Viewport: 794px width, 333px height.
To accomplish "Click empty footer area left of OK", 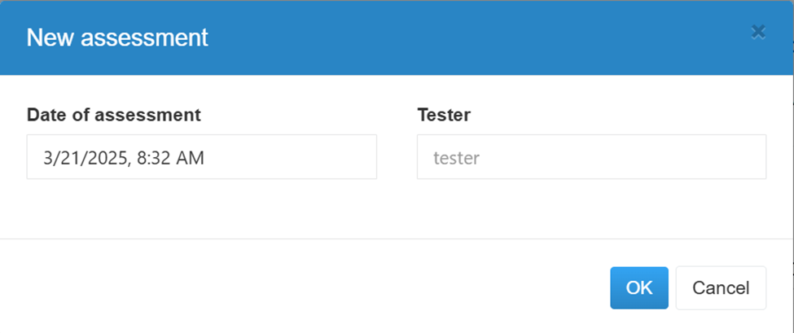I will [304, 287].
